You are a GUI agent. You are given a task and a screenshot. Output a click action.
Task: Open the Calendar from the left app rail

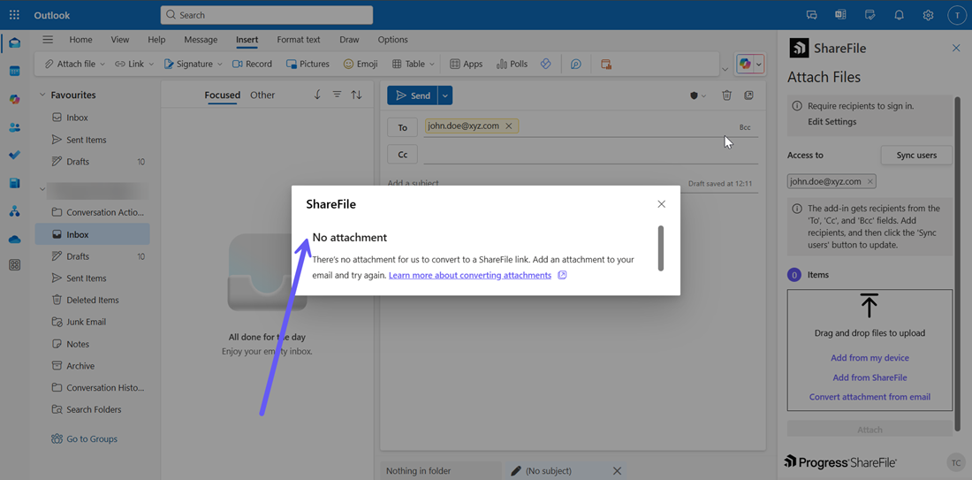14,71
